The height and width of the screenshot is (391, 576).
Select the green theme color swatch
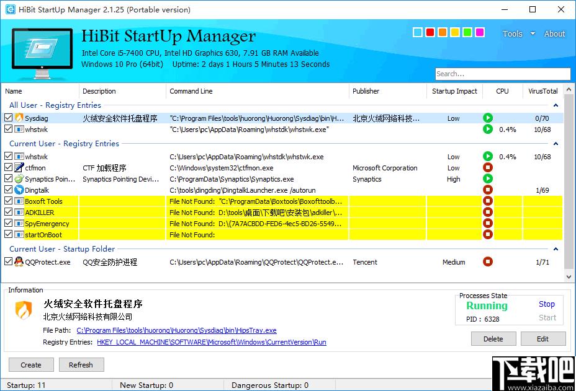point(467,32)
